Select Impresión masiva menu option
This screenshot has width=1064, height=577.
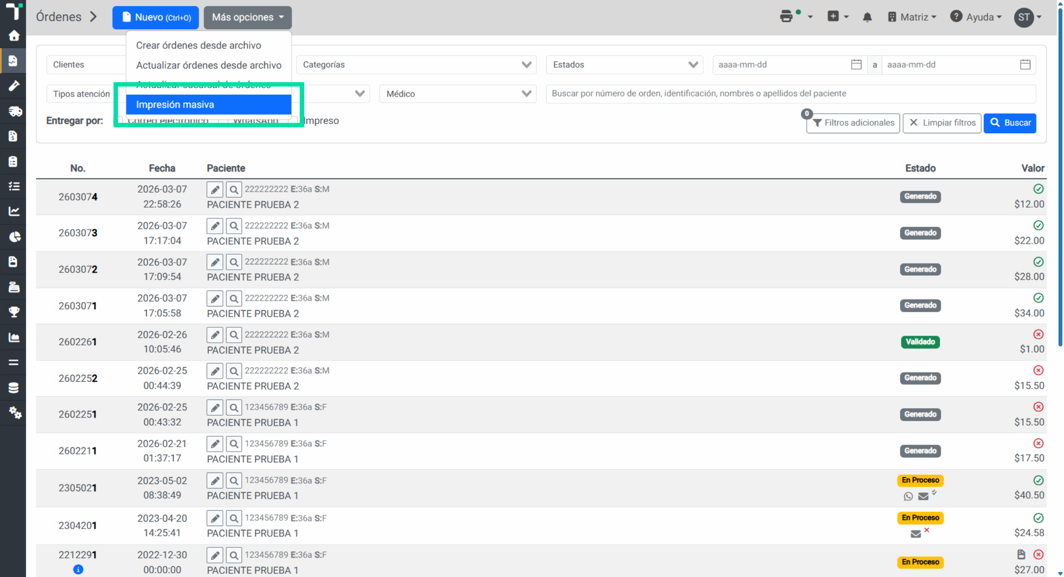tap(208, 105)
